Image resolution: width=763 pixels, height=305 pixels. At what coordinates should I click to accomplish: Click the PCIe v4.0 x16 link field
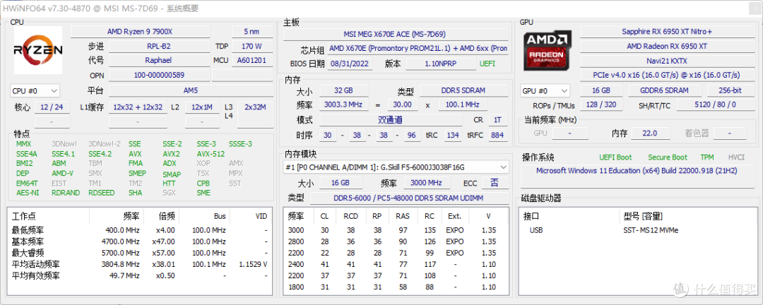click(667, 75)
